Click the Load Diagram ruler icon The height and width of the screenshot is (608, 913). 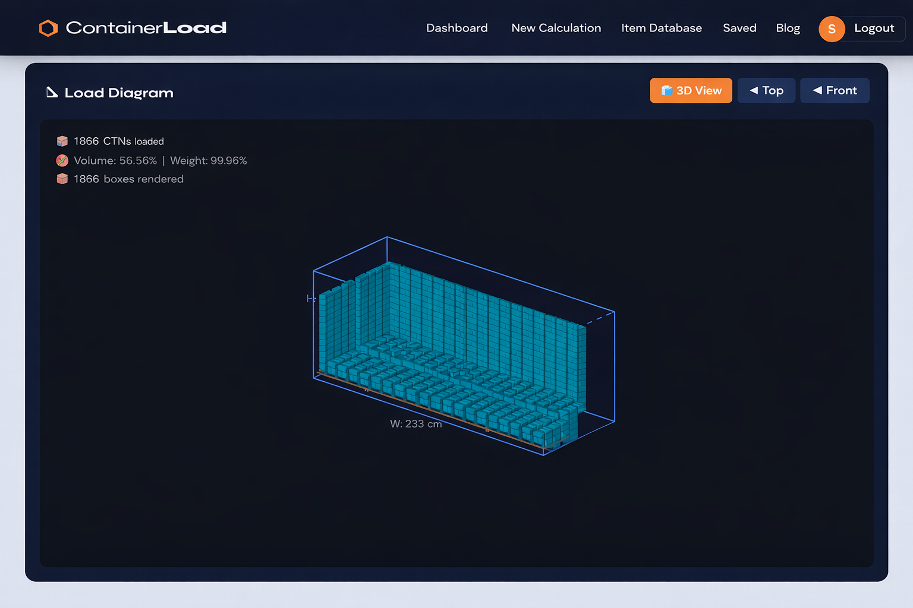51,92
